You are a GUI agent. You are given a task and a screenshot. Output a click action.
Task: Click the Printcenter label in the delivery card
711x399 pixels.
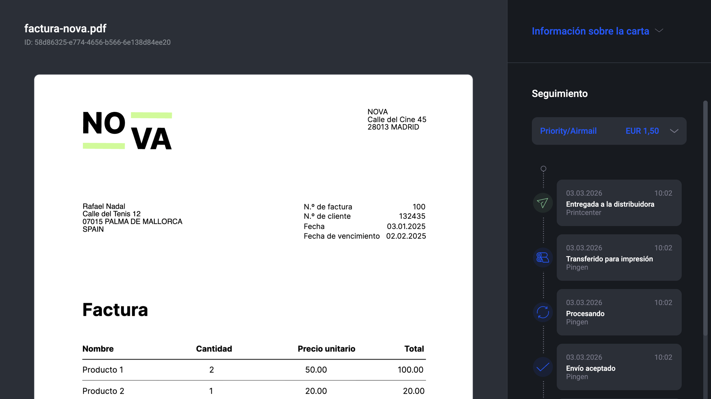click(583, 212)
